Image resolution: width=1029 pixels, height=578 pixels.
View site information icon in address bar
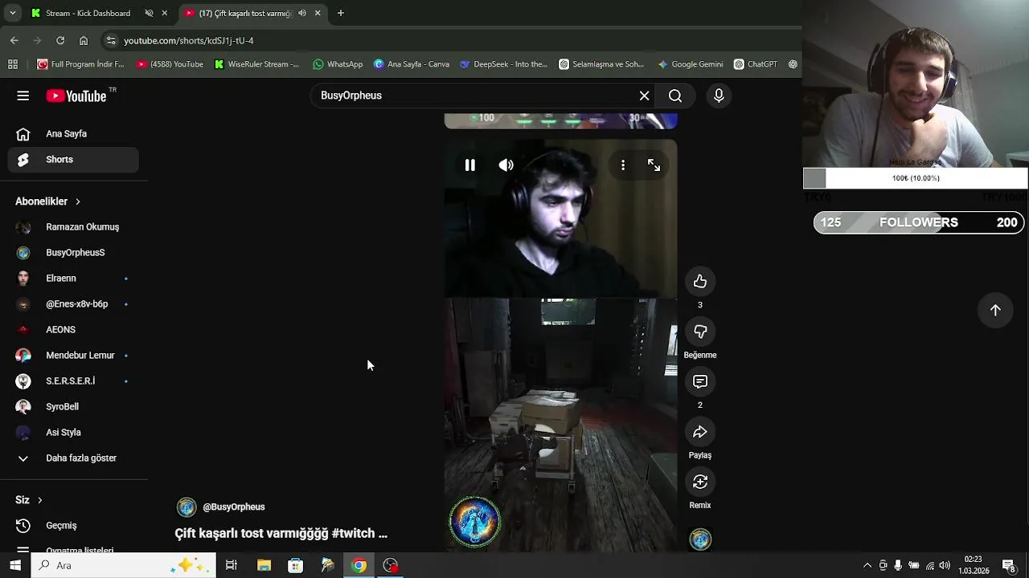click(x=111, y=40)
